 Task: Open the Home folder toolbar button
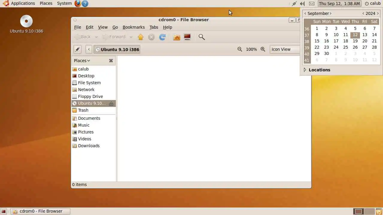point(177,37)
